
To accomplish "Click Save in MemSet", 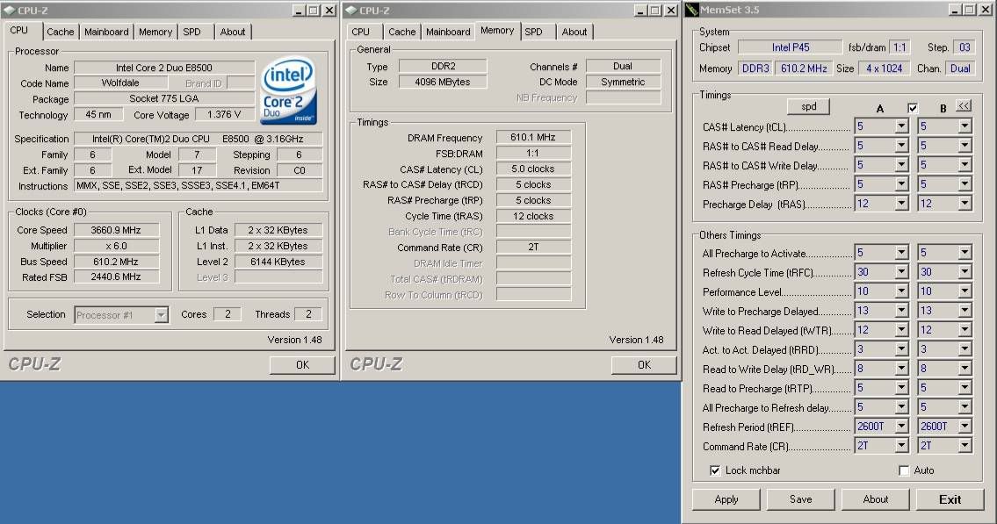I will coord(800,499).
